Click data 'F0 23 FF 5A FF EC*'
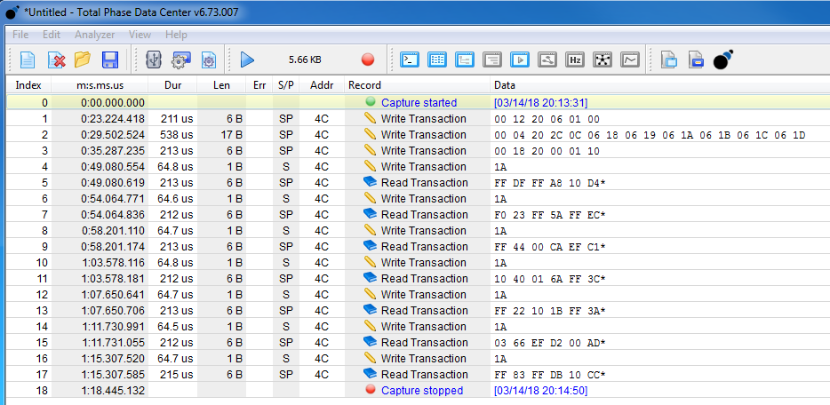The width and height of the screenshot is (830, 405). coord(550,215)
